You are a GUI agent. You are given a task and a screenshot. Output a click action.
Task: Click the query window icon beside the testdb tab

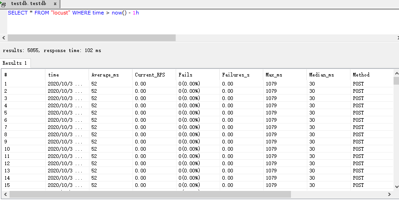3,4
